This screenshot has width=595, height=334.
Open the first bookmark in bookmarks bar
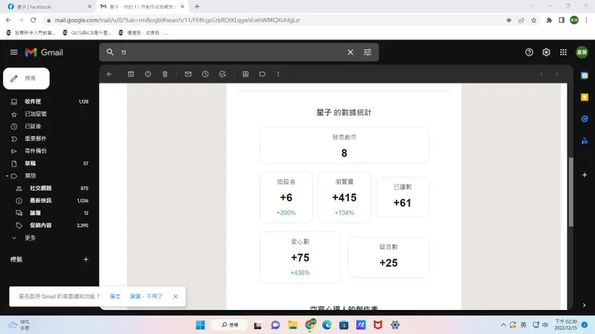click(x=31, y=33)
